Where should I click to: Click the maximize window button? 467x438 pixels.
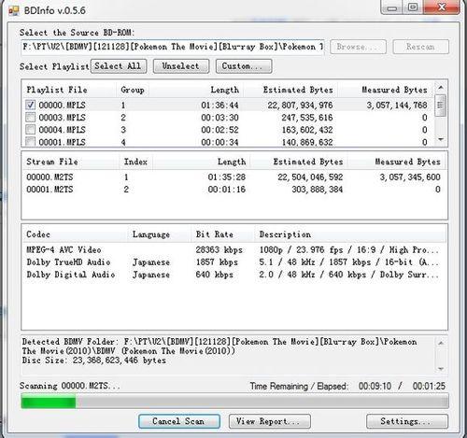click(x=413, y=7)
